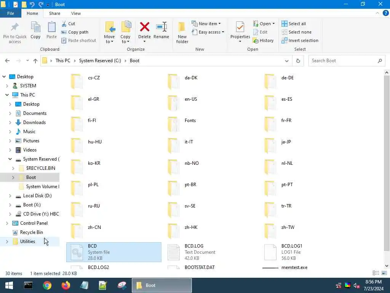Collapse the Desktop tree node
The width and height of the screenshot is (390, 293).
(x=4, y=77)
